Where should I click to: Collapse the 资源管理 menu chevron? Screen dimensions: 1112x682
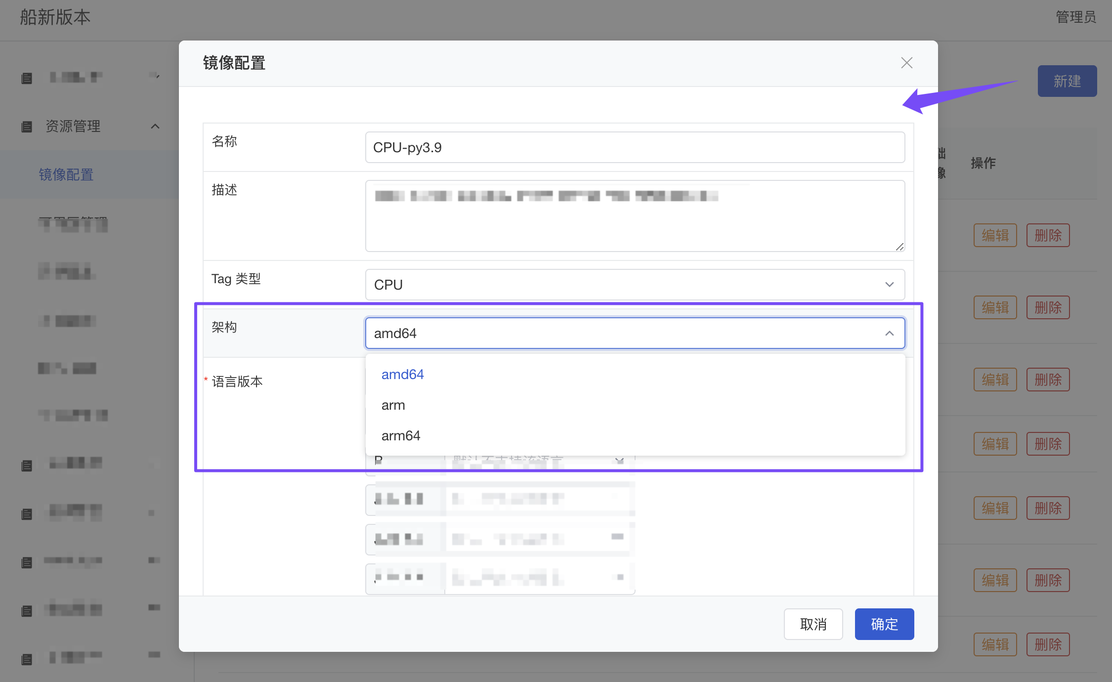[x=155, y=127]
